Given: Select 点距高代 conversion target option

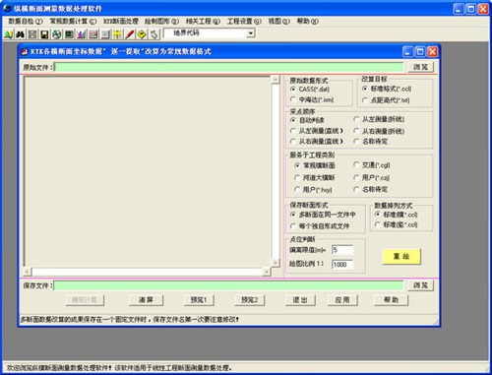Looking at the screenshot, I should pos(386,100).
